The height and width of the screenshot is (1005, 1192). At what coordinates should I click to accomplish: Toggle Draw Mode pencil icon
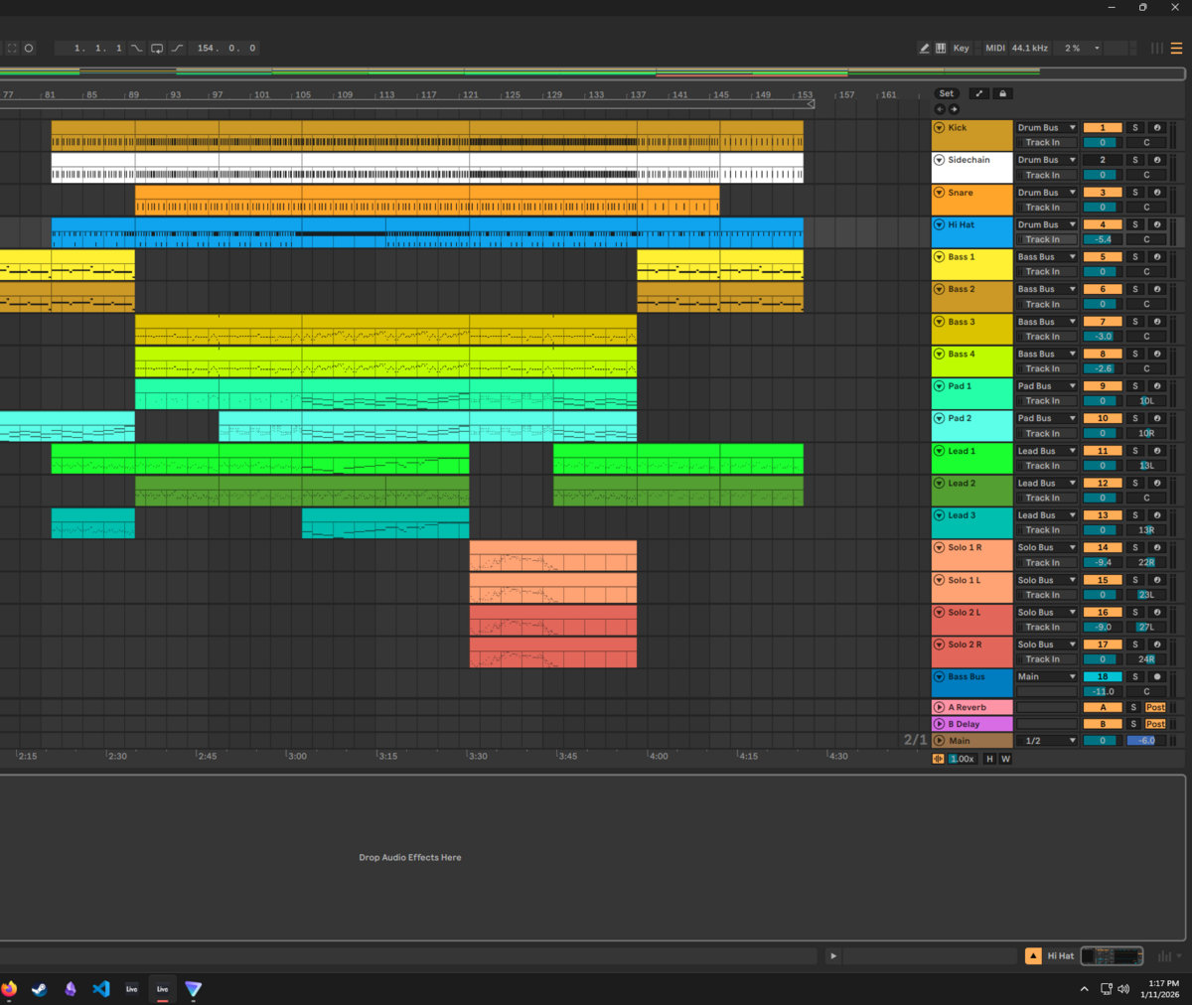coord(924,48)
